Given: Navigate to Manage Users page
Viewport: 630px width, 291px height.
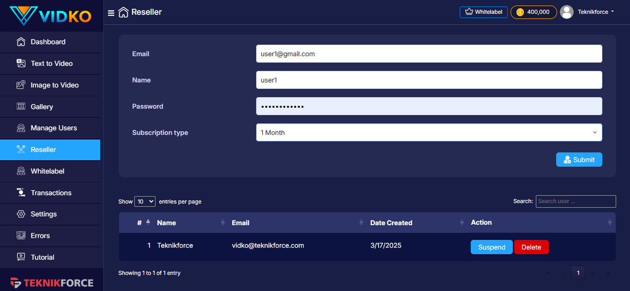Looking at the screenshot, I should tap(54, 128).
